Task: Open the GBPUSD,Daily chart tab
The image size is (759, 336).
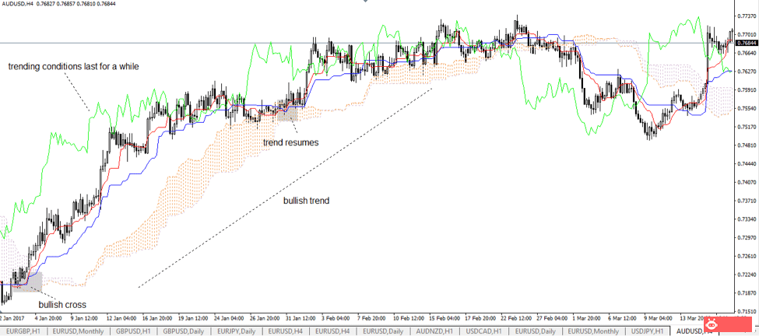Action: point(184,331)
